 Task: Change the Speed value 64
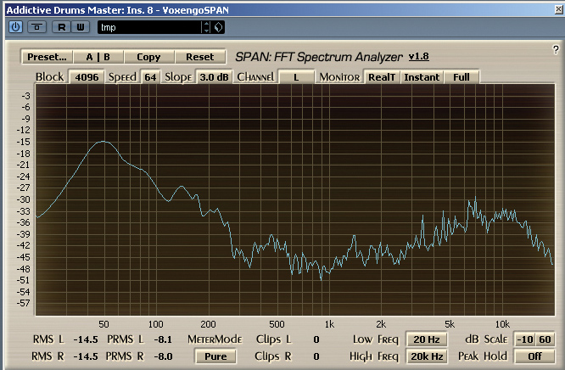[x=150, y=77]
